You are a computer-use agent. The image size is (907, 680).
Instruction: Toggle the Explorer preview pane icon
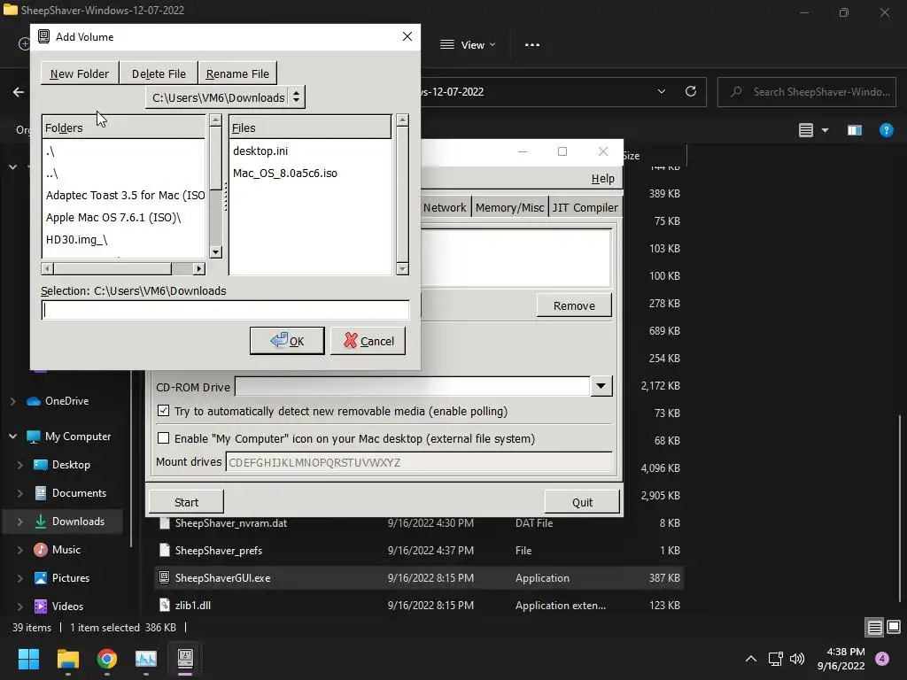pos(855,130)
